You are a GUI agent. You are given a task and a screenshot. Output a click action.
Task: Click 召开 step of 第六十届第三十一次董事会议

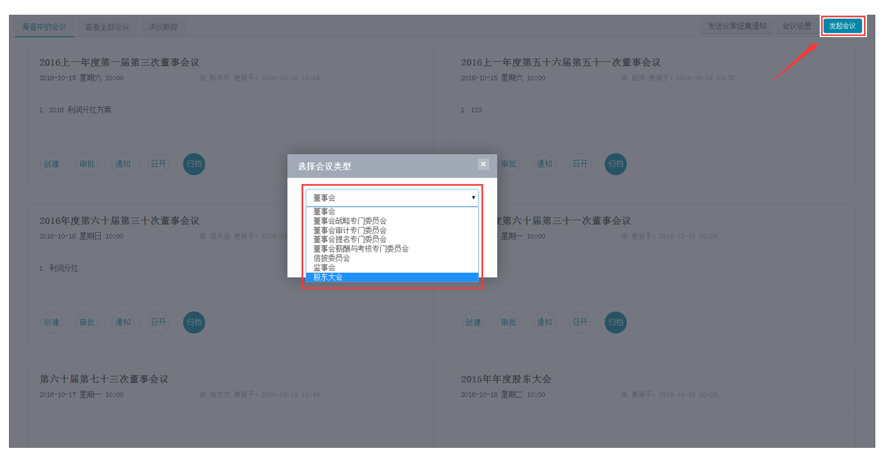pos(580,322)
